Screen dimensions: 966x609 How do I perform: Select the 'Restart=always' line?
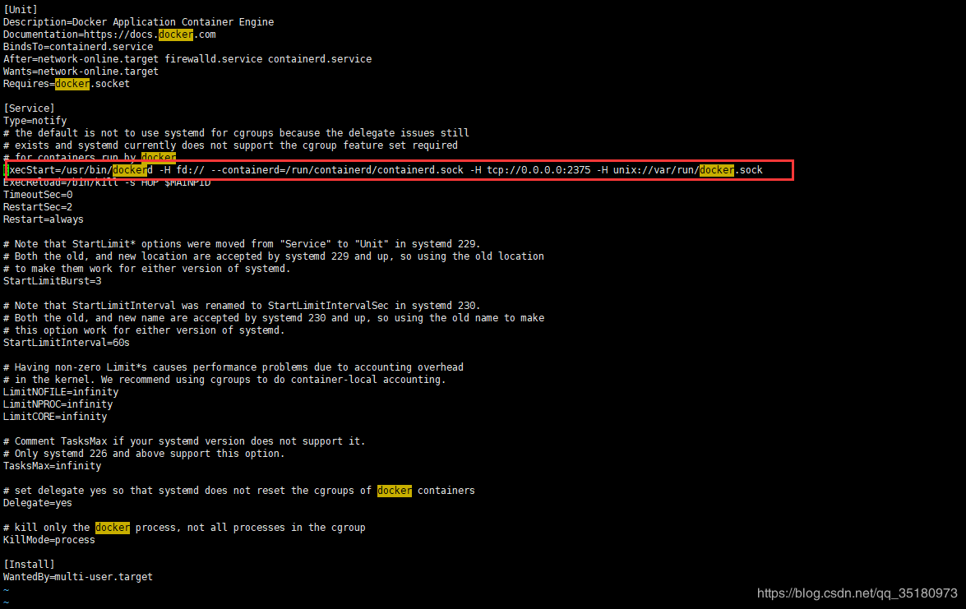click(x=43, y=219)
